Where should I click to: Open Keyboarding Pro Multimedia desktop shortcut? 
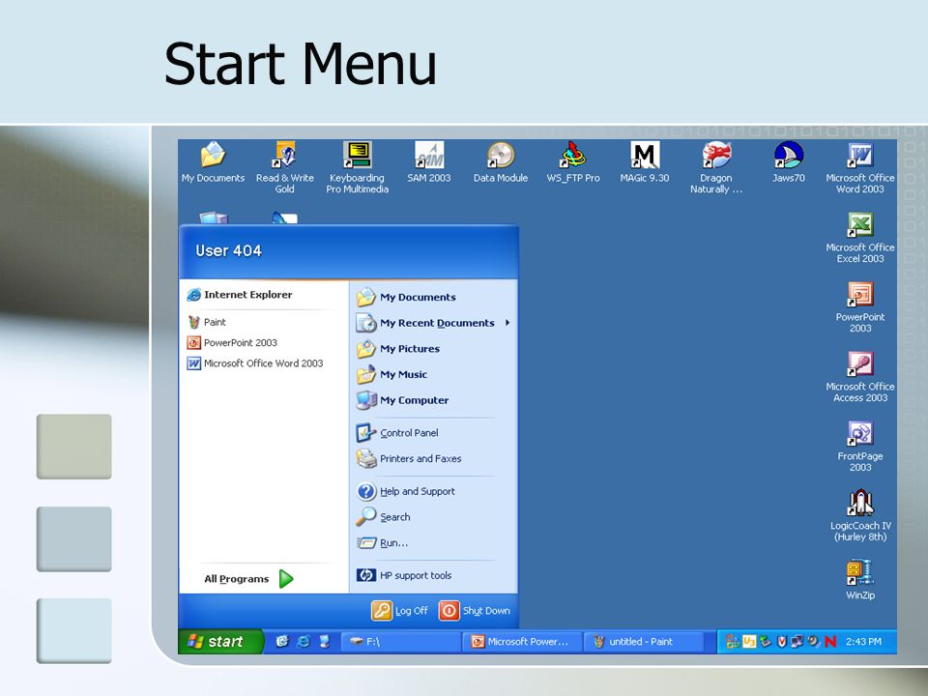(x=358, y=167)
